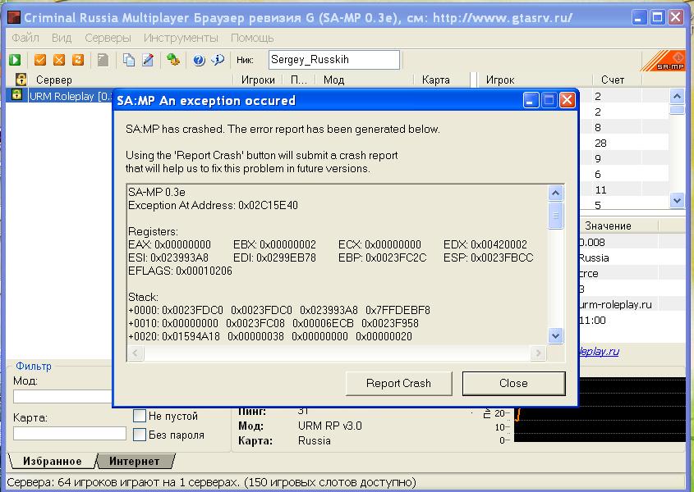This screenshot has height=492, width=694.
Task: Click the copy server info icon
Action: pyautogui.click(x=129, y=60)
